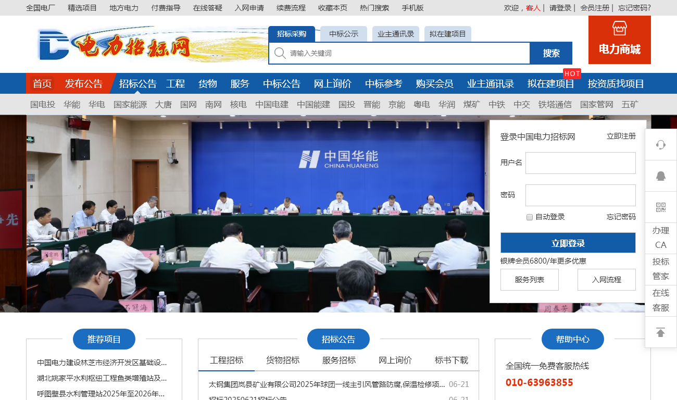Open 业主通讯录 in the blue navigation bar
The width and height of the screenshot is (677, 400).
491,83
